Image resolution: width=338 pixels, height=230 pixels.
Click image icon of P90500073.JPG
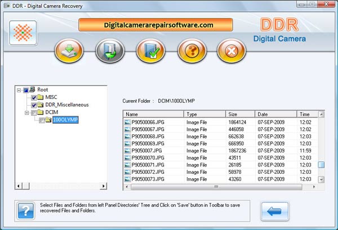click(x=128, y=179)
